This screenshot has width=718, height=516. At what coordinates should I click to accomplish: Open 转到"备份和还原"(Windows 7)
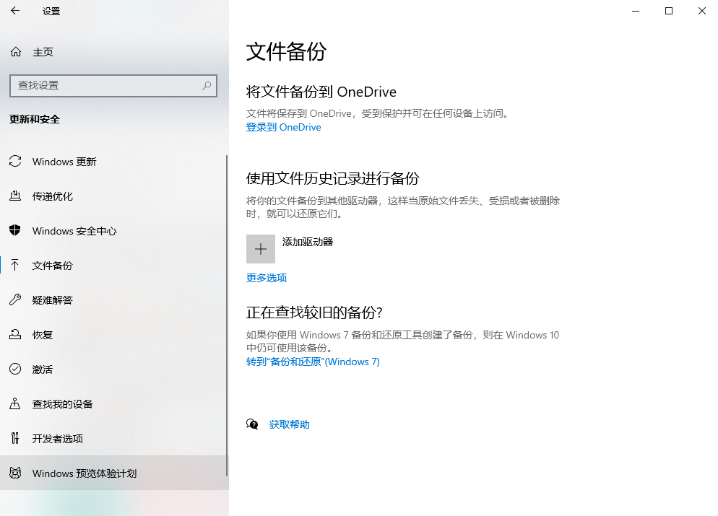coord(311,362)
